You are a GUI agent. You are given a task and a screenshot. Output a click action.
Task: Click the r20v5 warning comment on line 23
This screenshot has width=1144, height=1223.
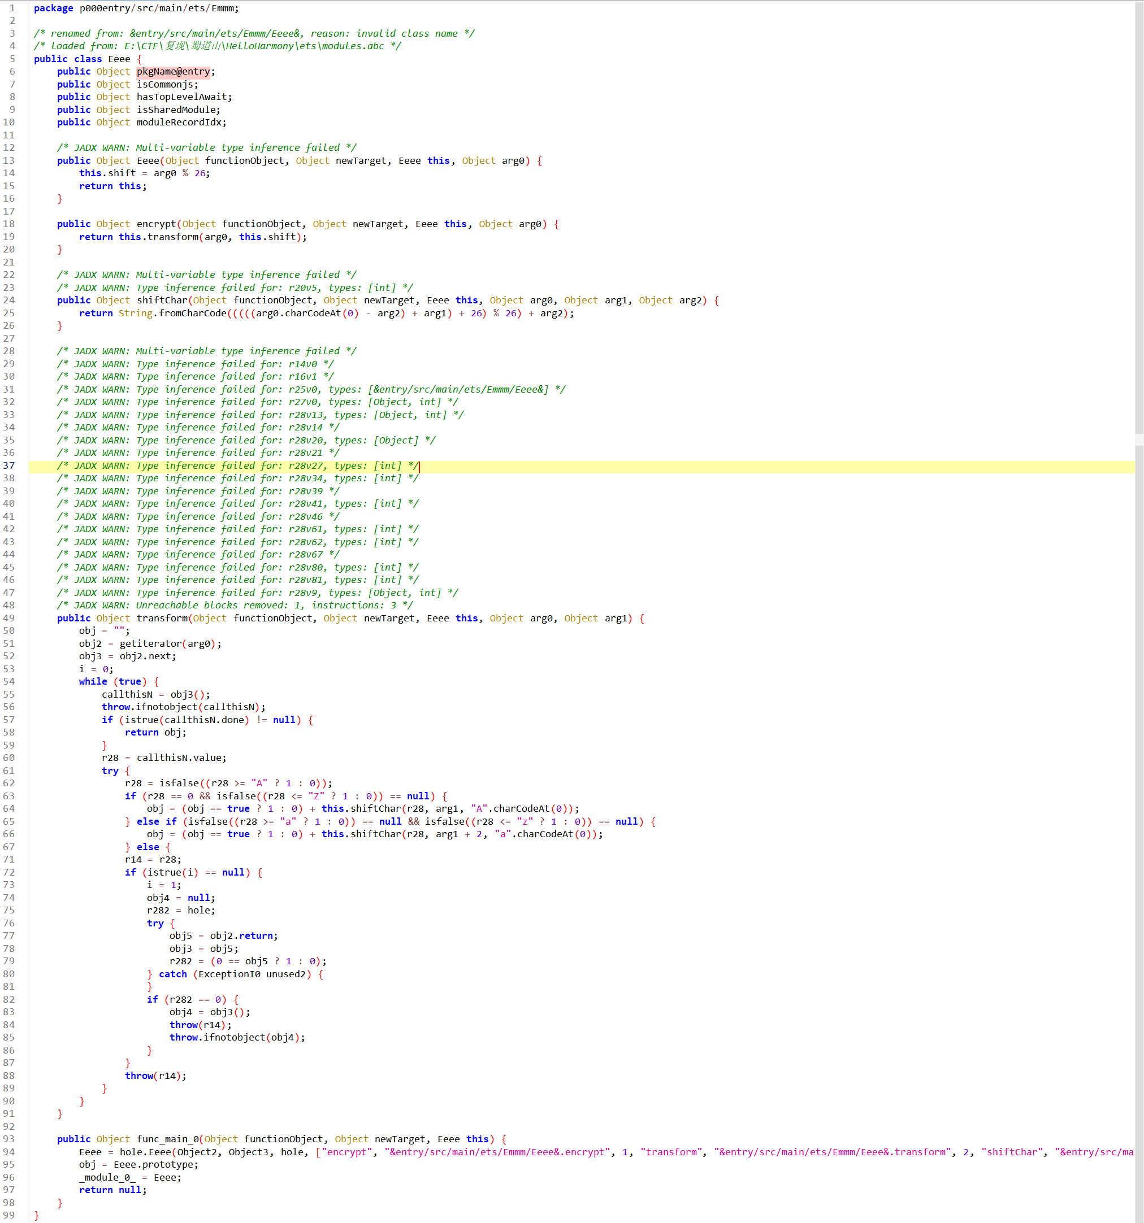235,288
